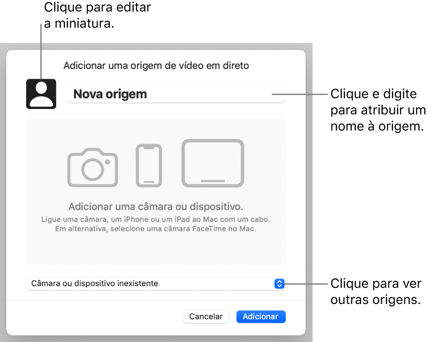This screenshot has width=439, height=342.
Task: Click the camera icon in the preview area
Action: pyautogui.click(x=93, y=167)
